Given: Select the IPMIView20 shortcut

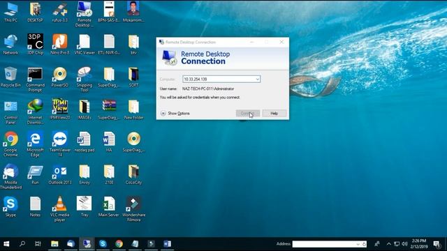Looking at the screenshot, I should point(60,109).
